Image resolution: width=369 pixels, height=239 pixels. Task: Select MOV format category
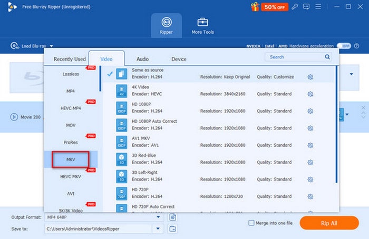point(71,125)
